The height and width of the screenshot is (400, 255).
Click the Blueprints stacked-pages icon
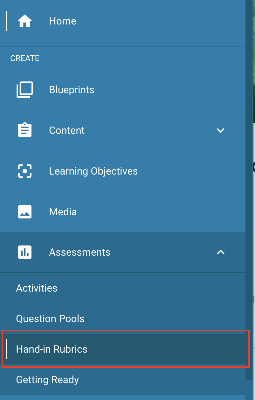coord(25,90)
